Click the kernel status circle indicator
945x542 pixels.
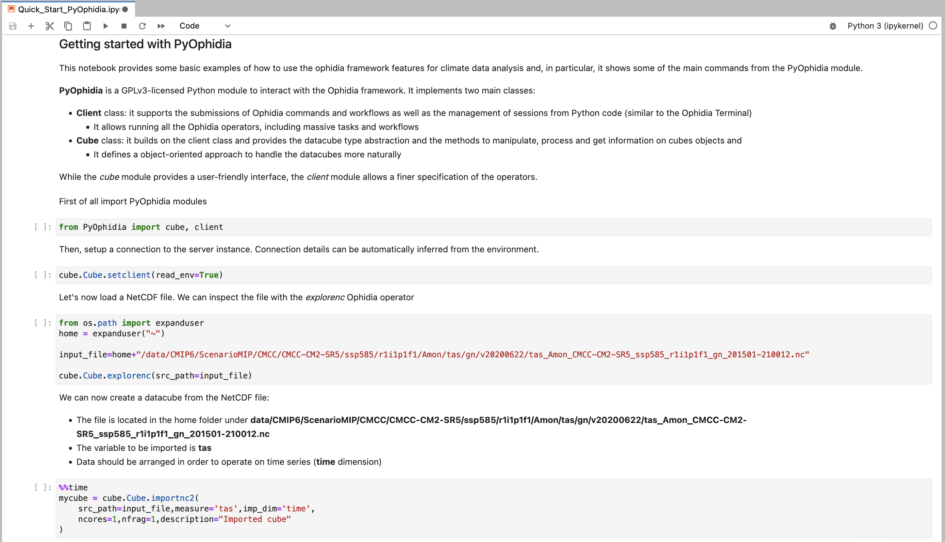coord(933,26)
